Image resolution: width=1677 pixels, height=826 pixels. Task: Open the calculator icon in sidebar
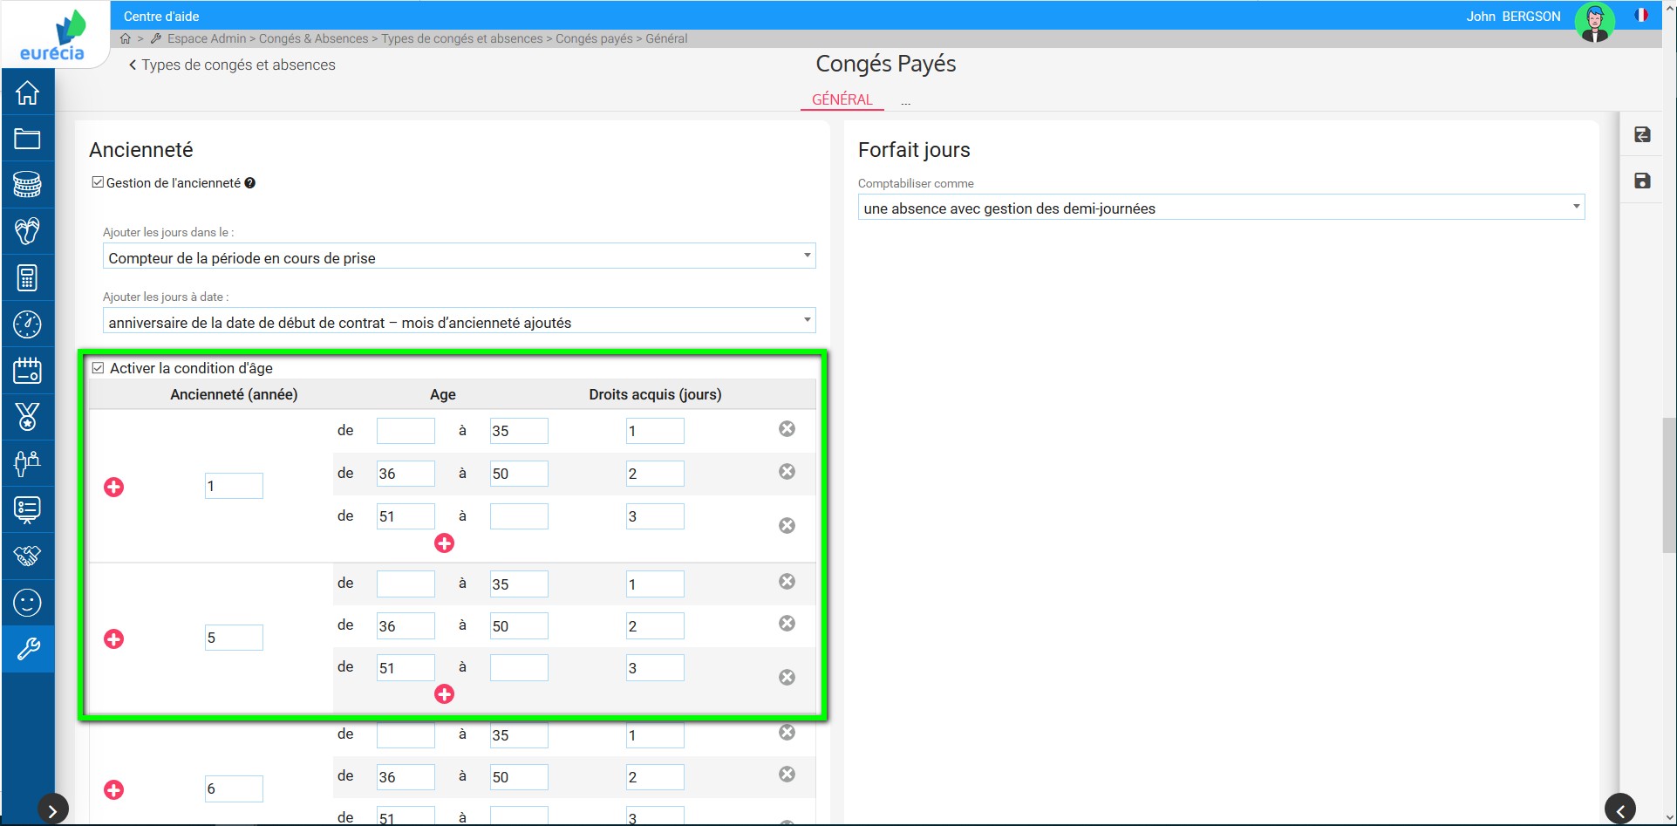click(27, 278)
